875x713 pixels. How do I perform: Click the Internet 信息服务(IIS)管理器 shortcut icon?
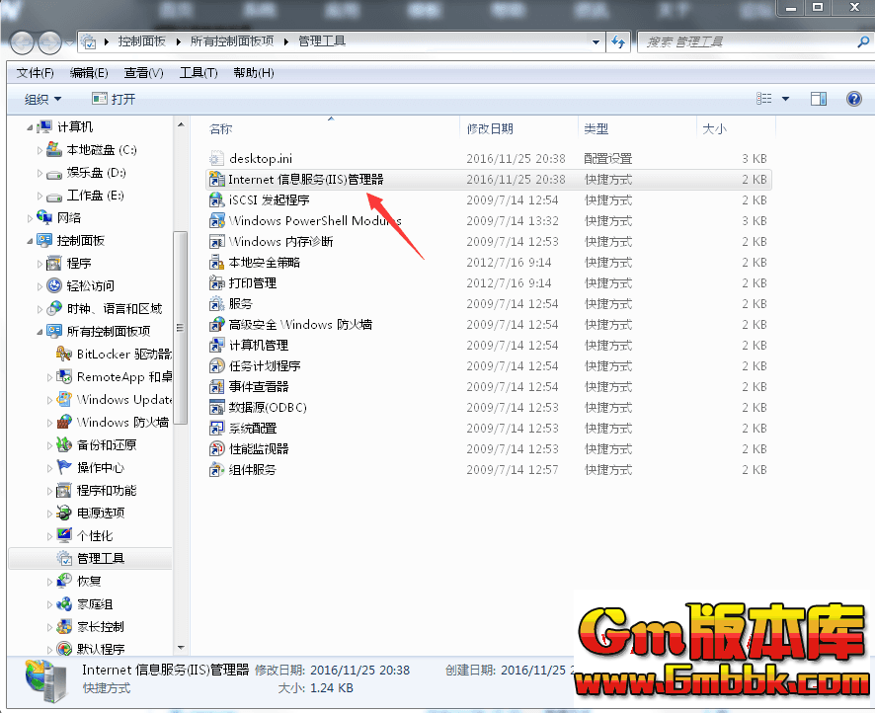coord(216,180)
